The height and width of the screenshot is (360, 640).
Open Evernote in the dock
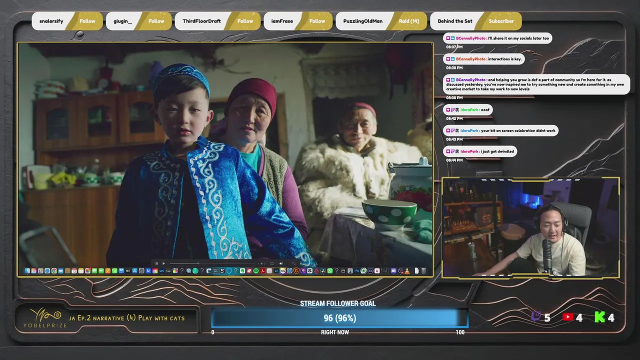pos(242,270)
